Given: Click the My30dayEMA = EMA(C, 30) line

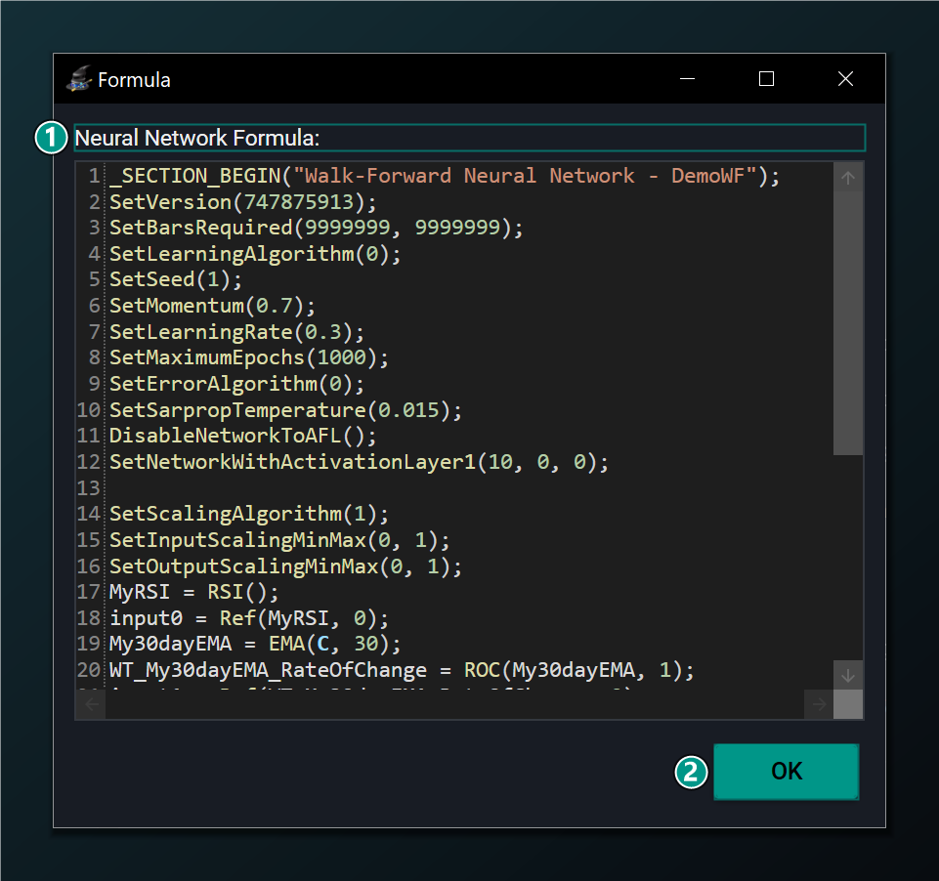Looking at the screenshot, I should (254, 644).
